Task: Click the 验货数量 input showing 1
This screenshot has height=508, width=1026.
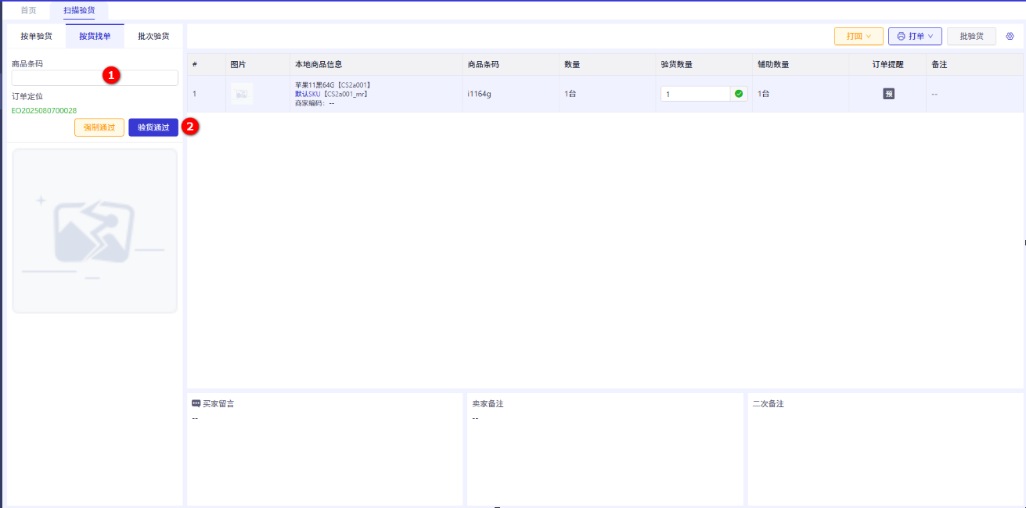Action: (696, 94)
